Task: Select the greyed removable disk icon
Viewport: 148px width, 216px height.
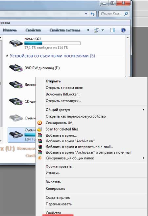Action: (16, 118)
